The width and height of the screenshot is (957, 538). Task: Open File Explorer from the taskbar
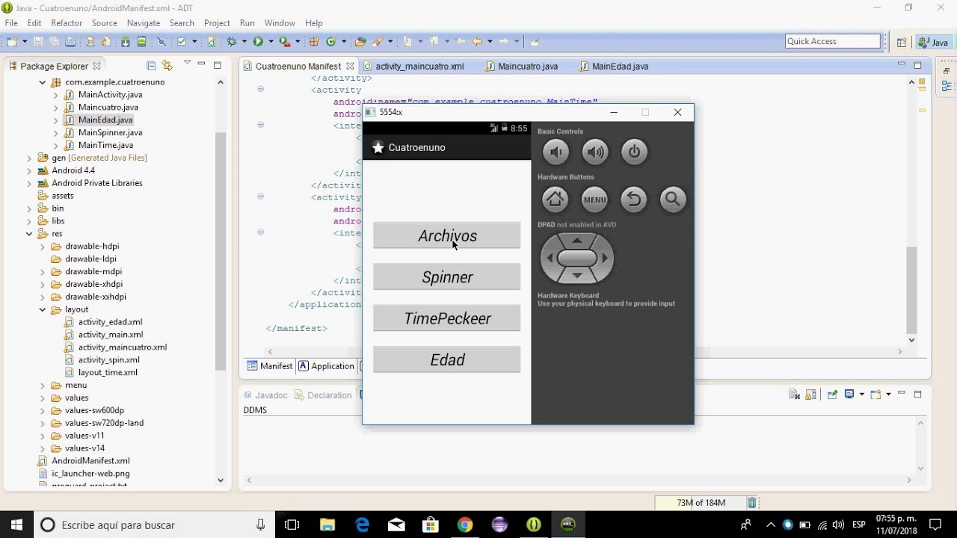click(327, 525)
